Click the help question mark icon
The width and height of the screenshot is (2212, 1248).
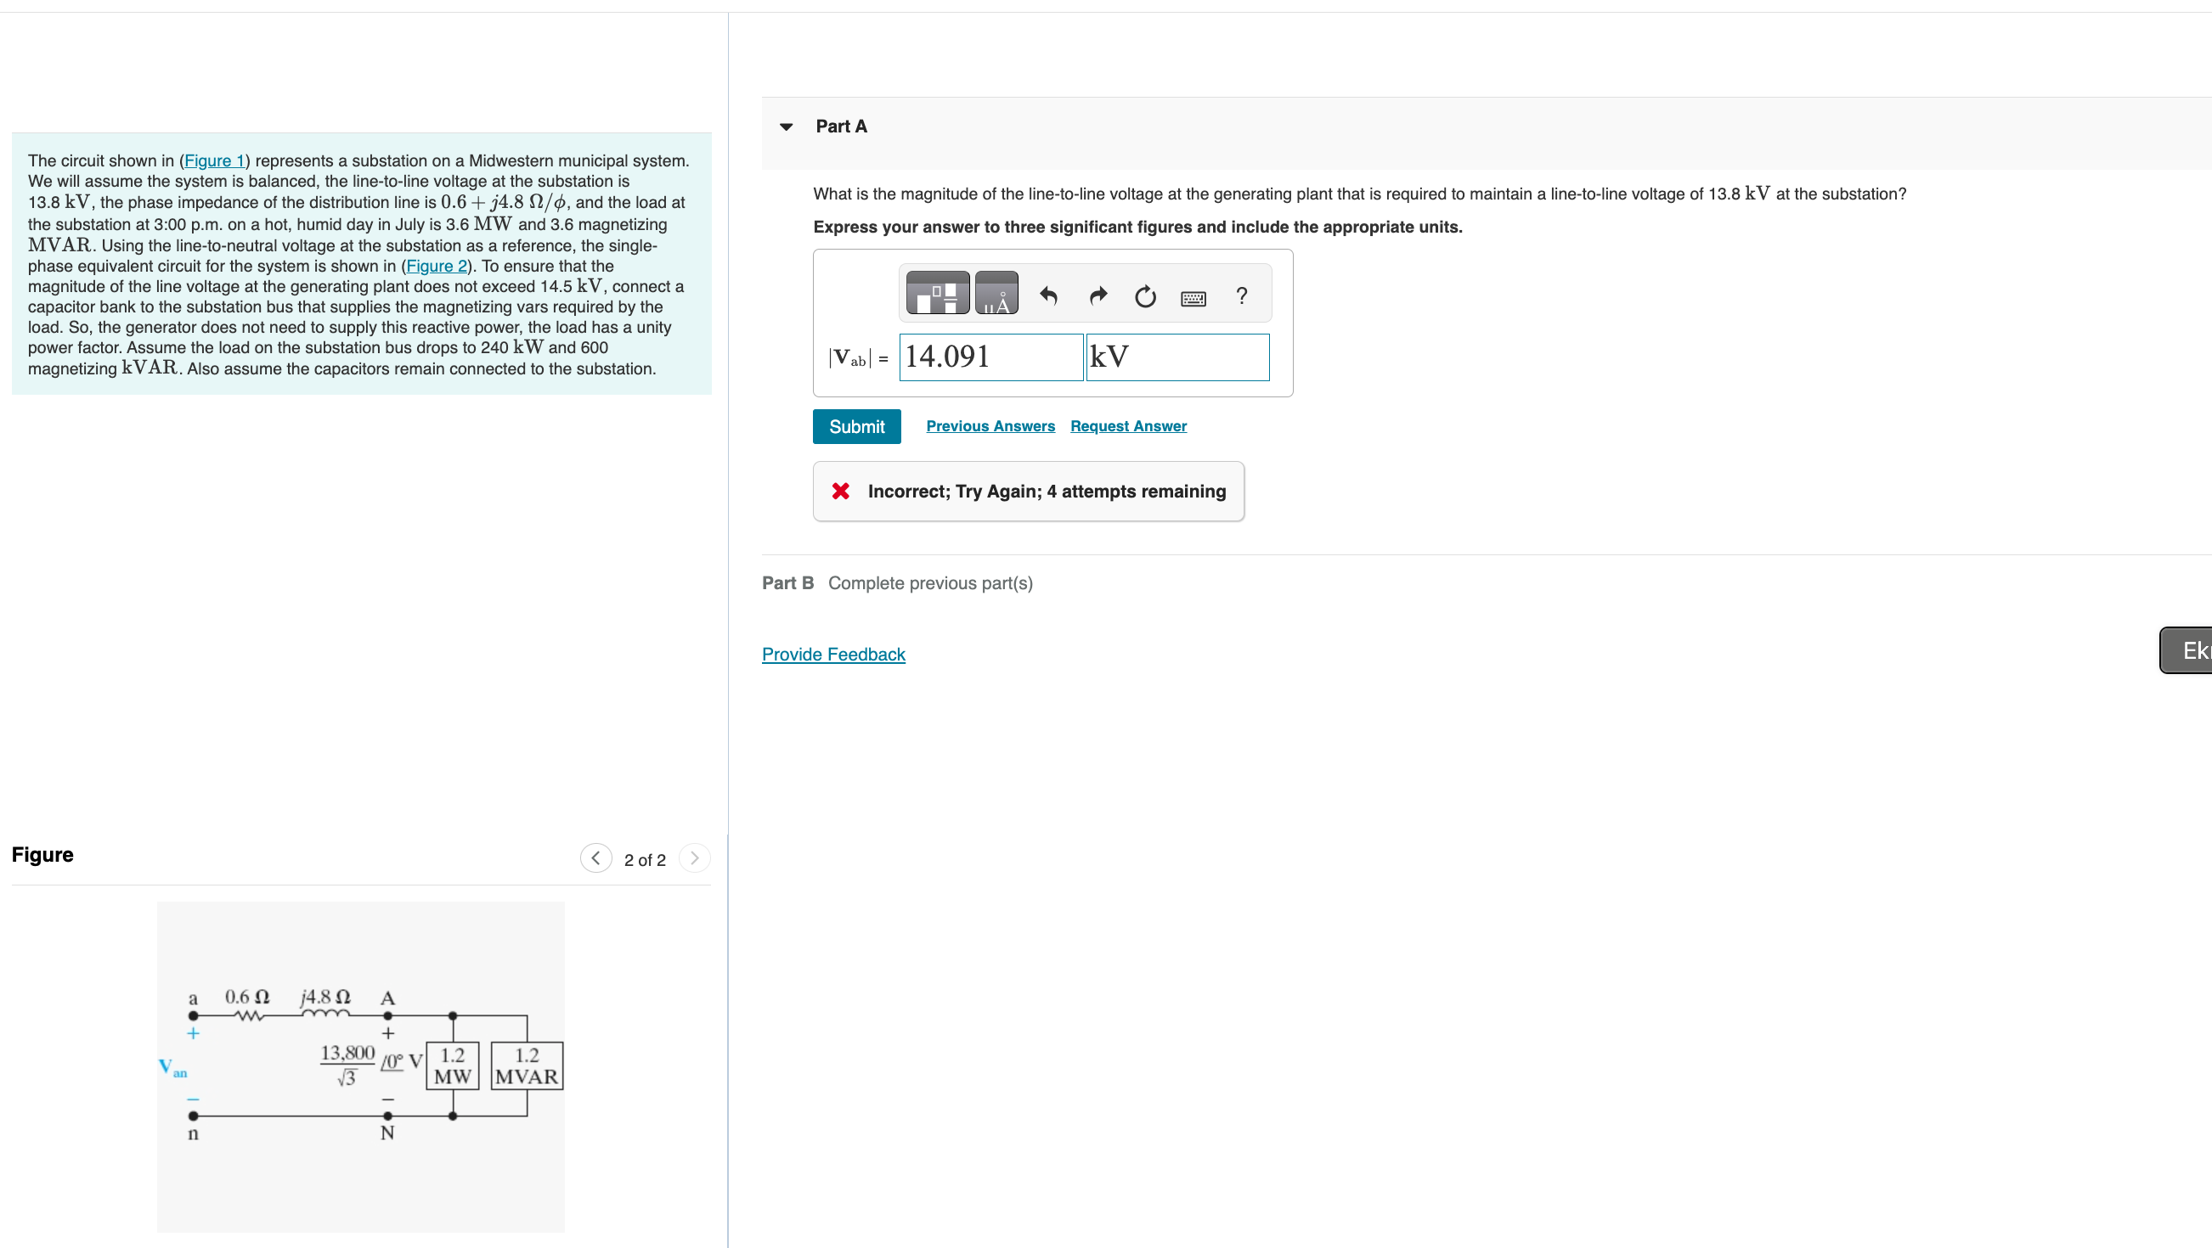point(1241,296)
